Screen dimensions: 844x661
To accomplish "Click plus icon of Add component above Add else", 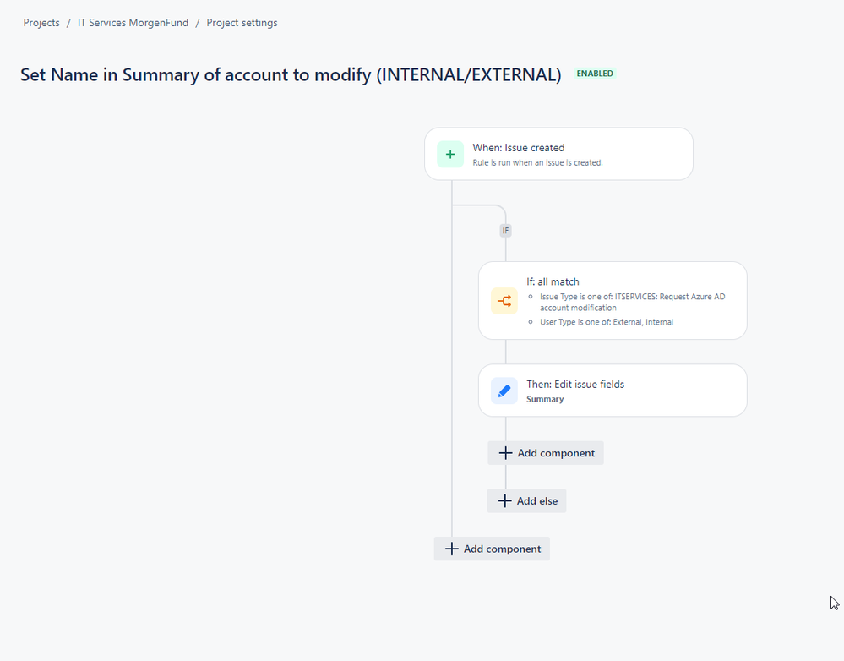I will [x=505, y=453].
